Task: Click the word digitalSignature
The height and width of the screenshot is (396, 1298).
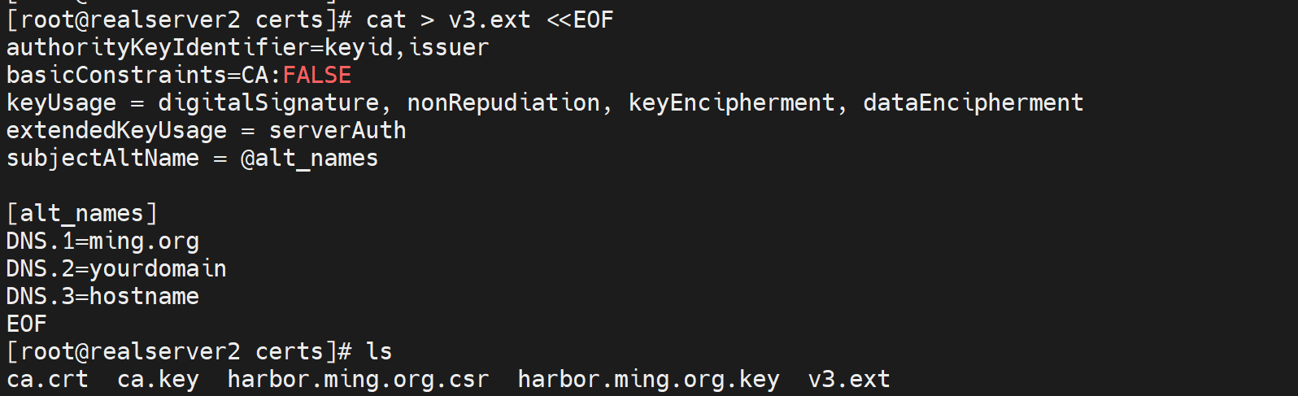Action: [268, 103]
